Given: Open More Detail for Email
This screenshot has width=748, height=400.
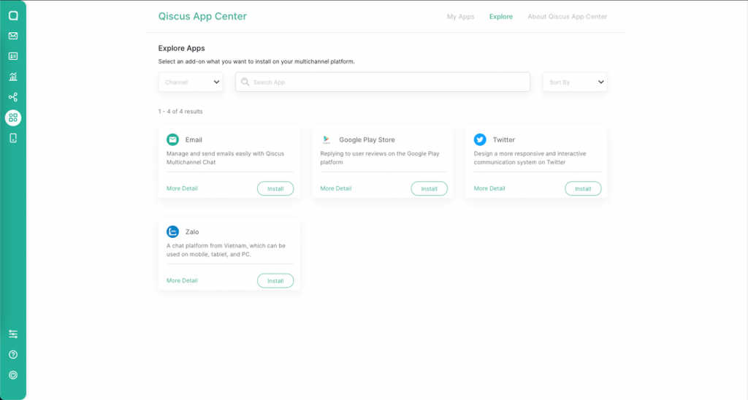Looking at the screenshot, I should 182,188.
